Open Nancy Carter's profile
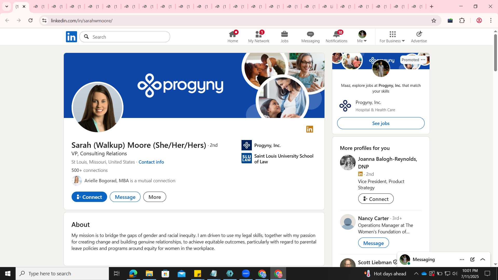498x280 pixels. tap(373, 218)
